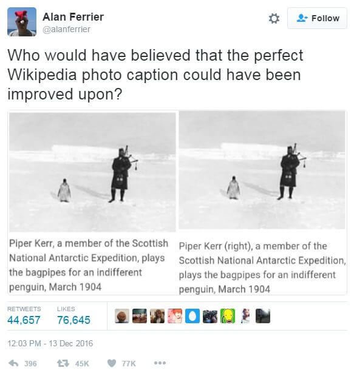The height and width of the screenshot is (376, 354).
Task: Open the blue egg default avatar
Action: pyautogui.click(x=192, y=316)
